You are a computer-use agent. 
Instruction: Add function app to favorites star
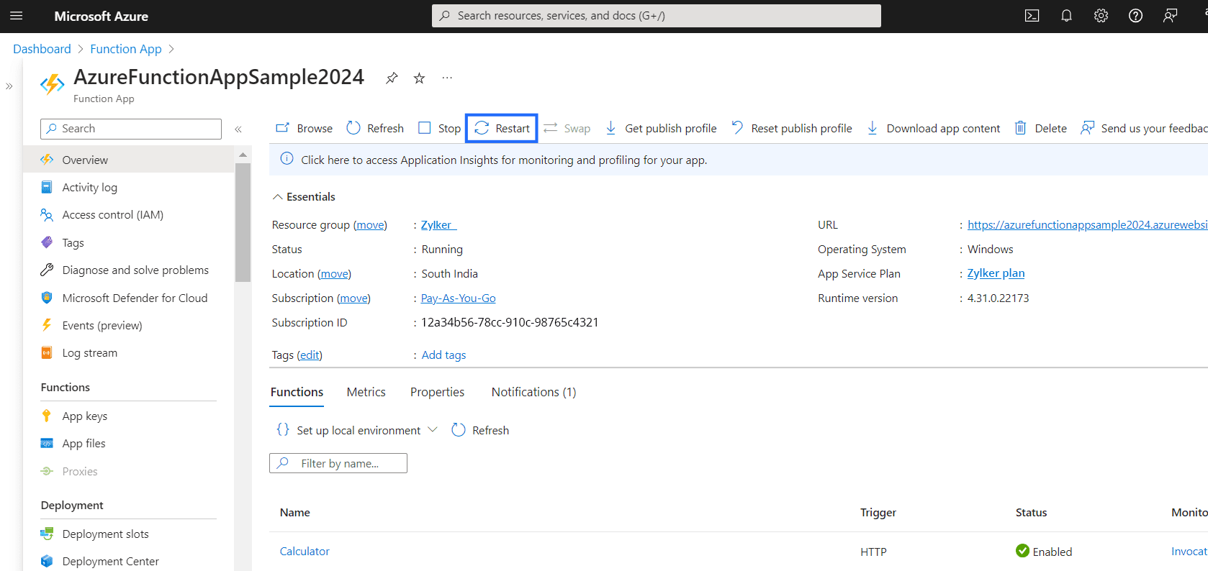(419, 78)
